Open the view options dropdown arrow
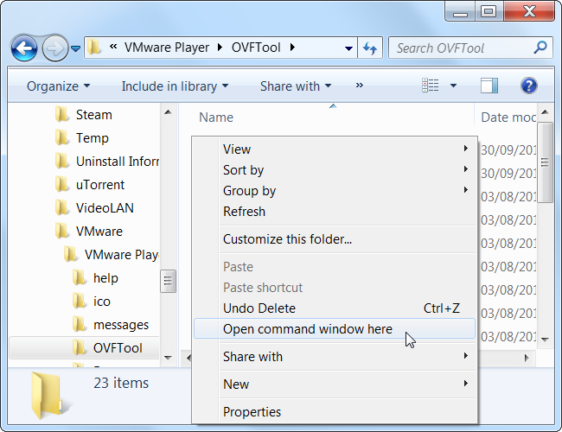562x432 pixels. click(453, 86)
